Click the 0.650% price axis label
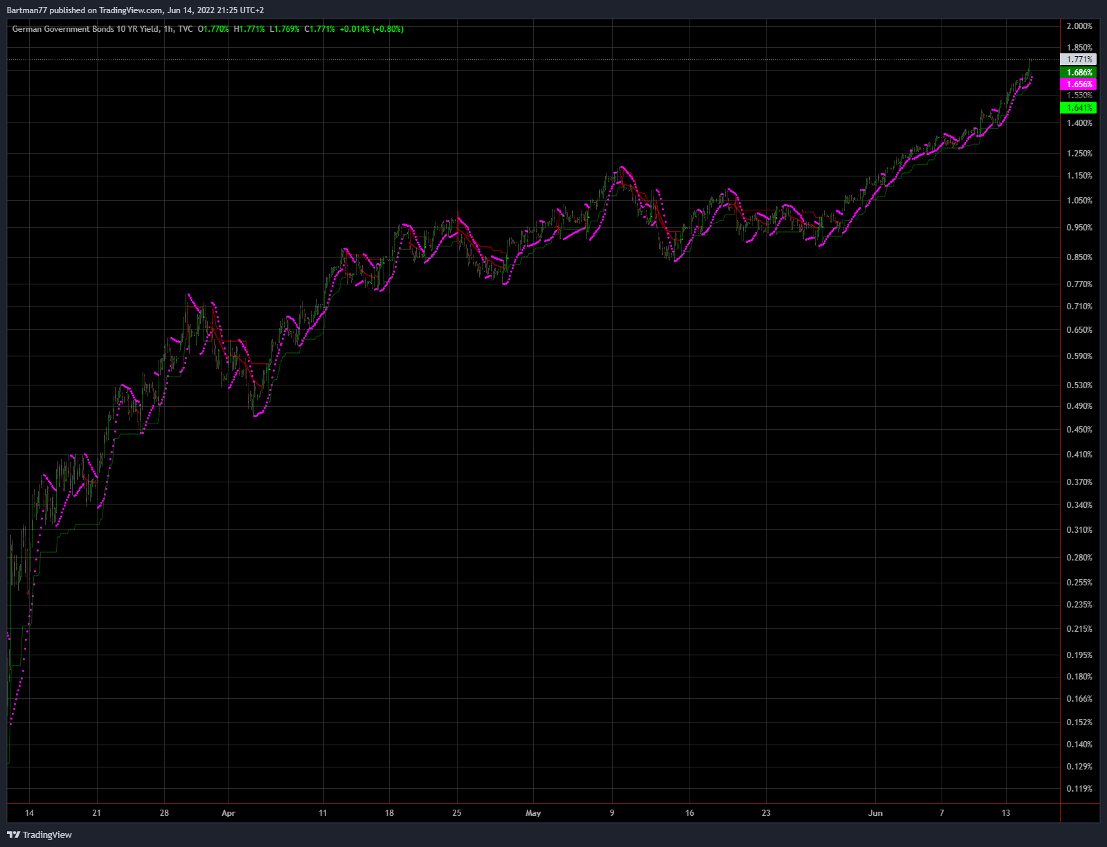Viewport: 1107px width, 847px height. [1079, 330]
